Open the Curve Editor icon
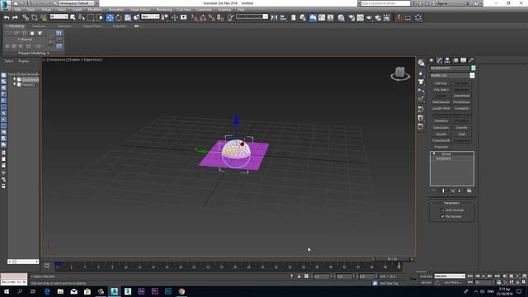 point(322,17)
